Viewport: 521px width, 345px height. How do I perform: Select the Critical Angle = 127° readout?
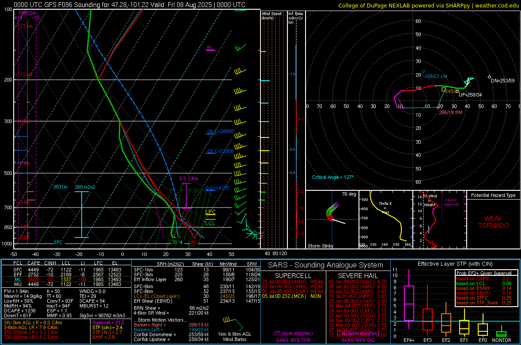333,177
